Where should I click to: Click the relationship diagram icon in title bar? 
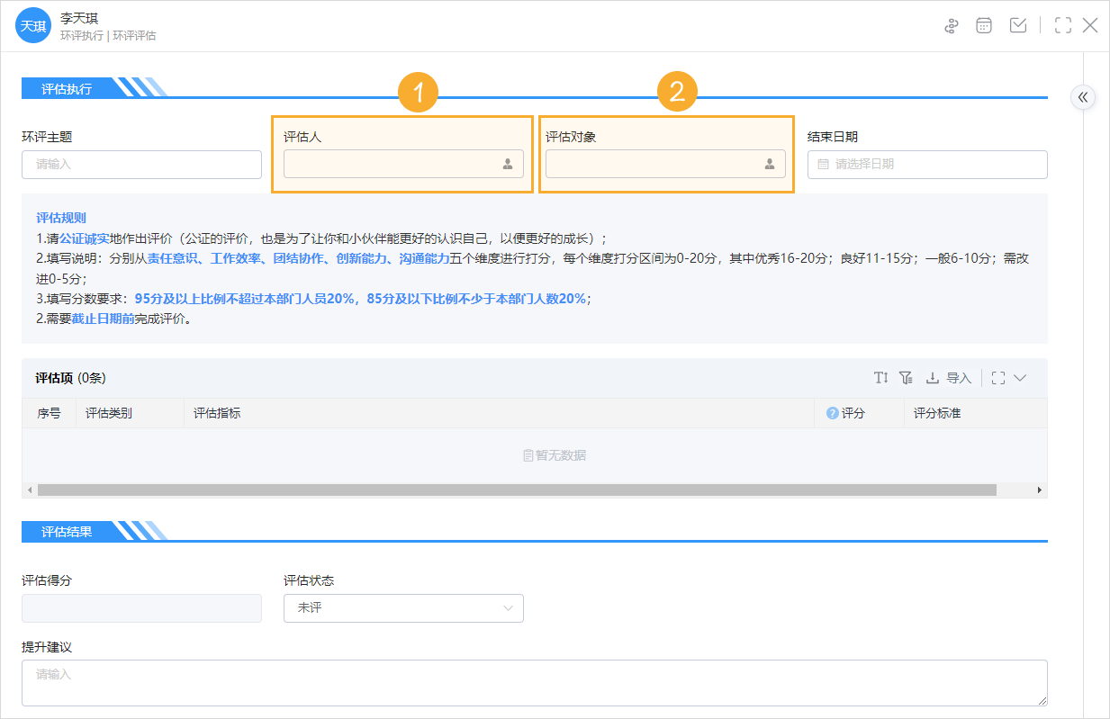[952, 25]
